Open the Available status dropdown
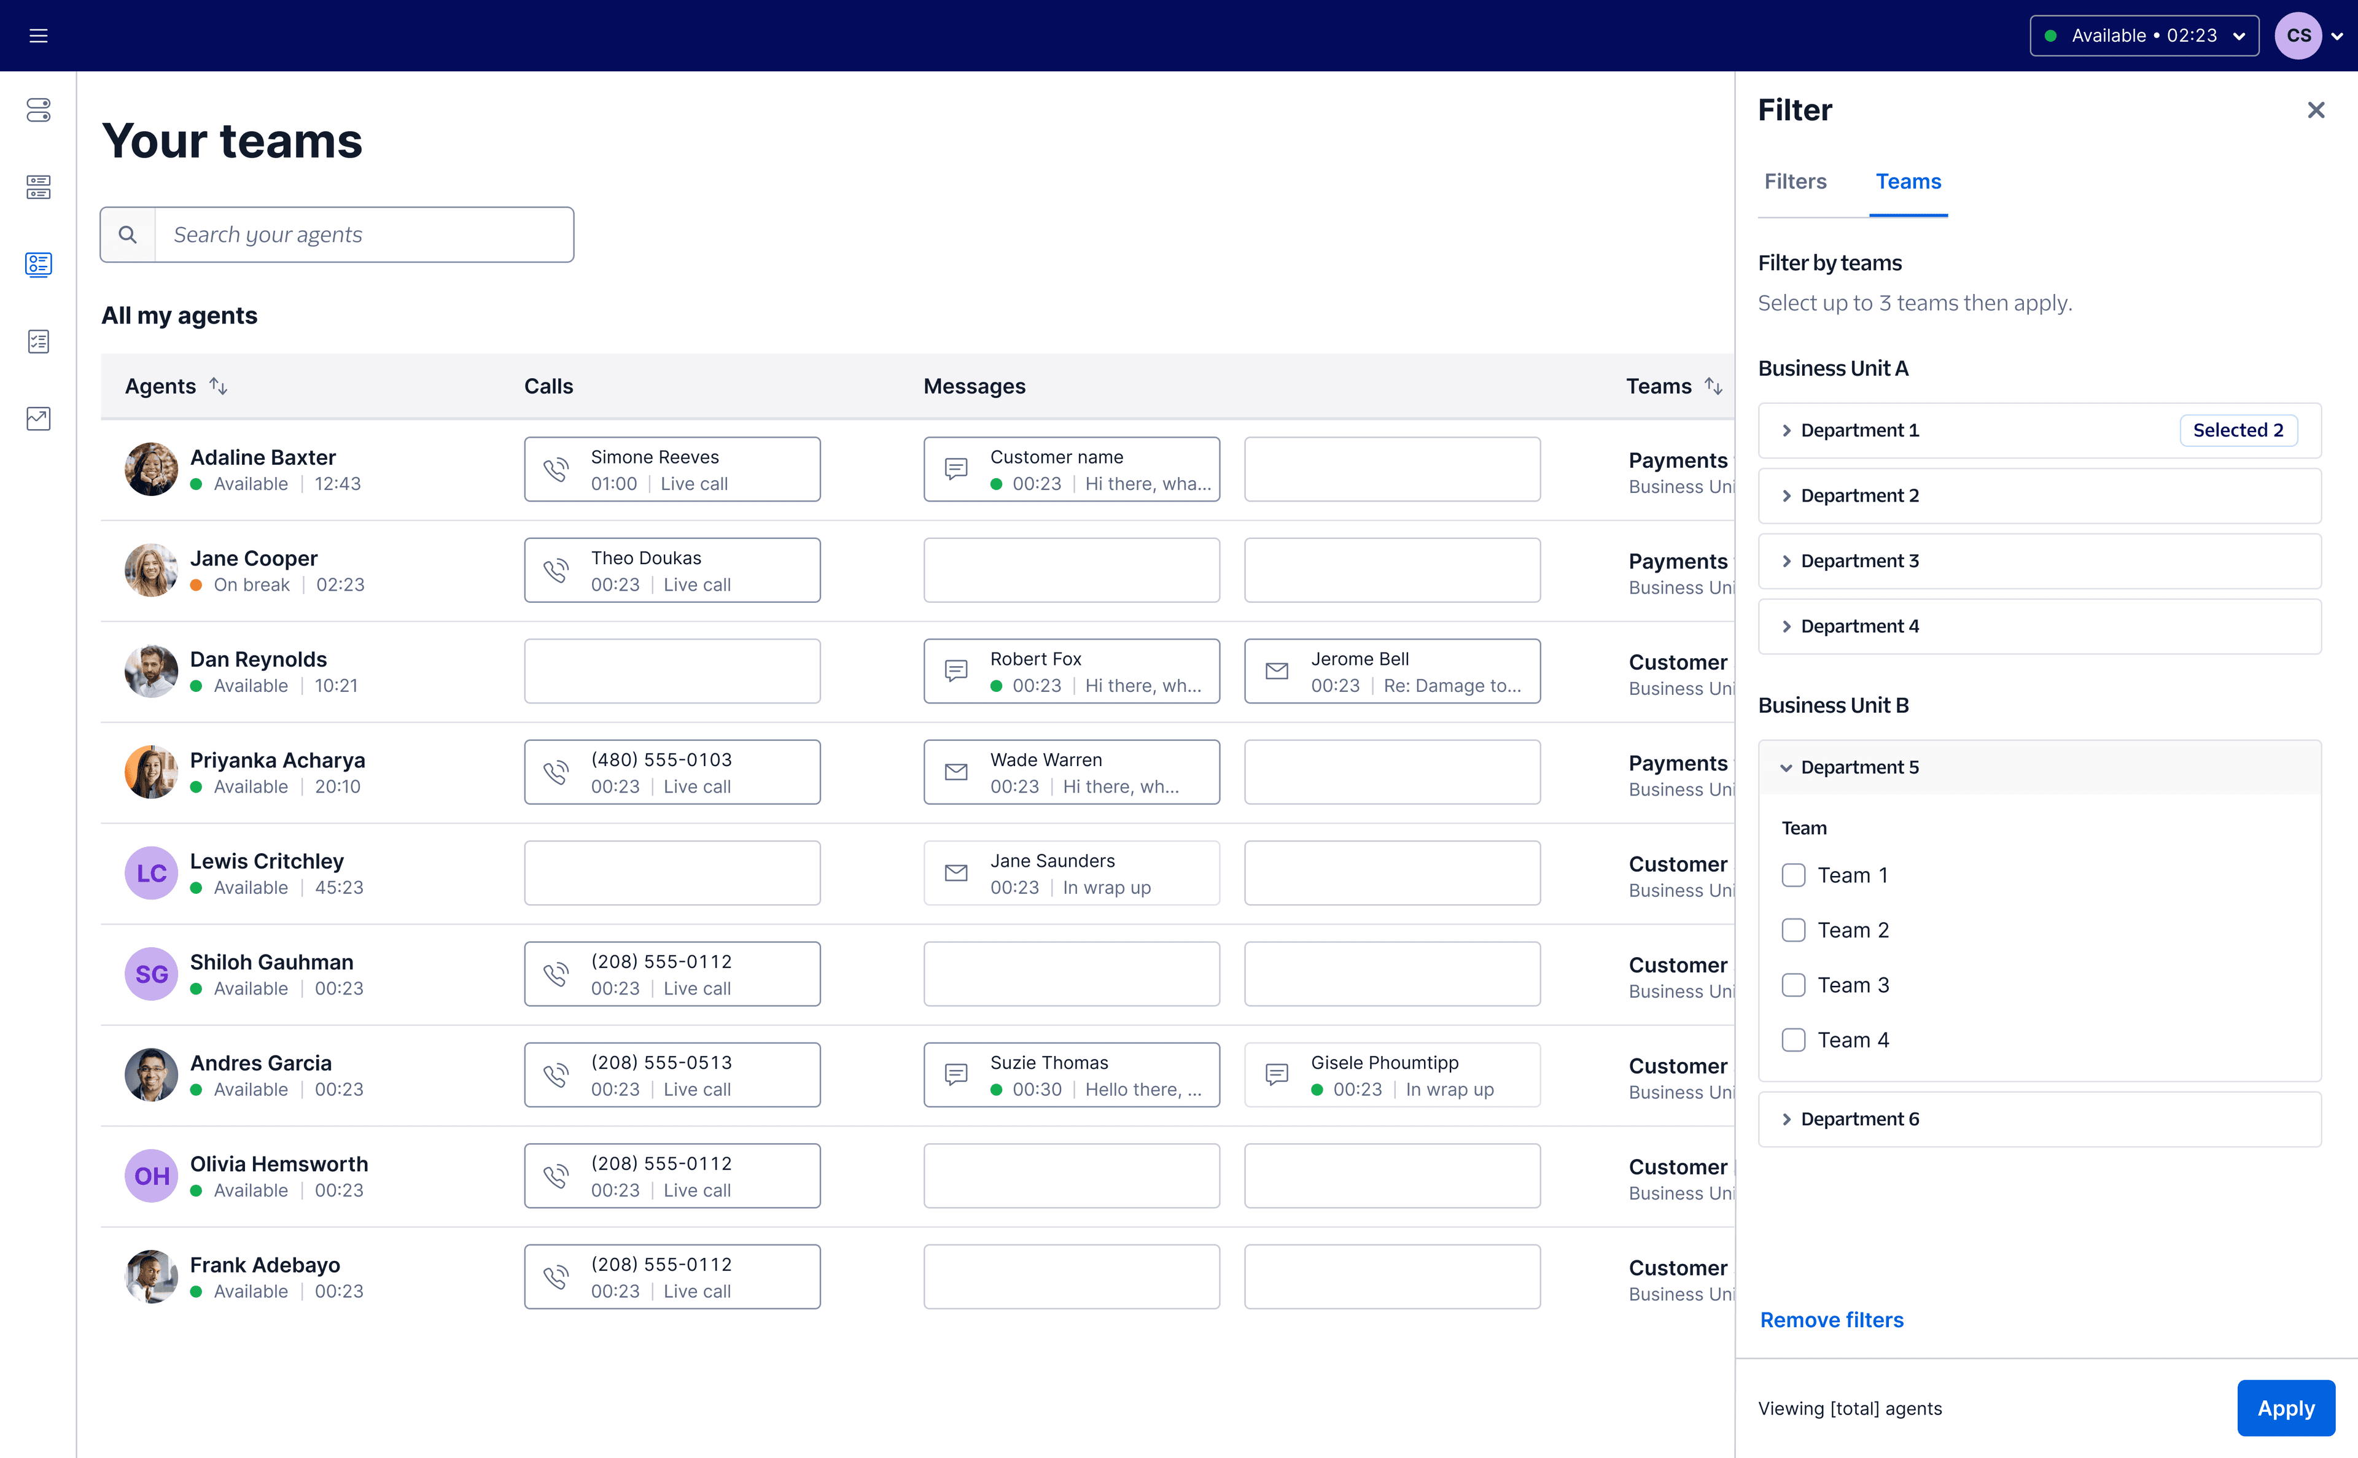 click(x=2143, y=36)
